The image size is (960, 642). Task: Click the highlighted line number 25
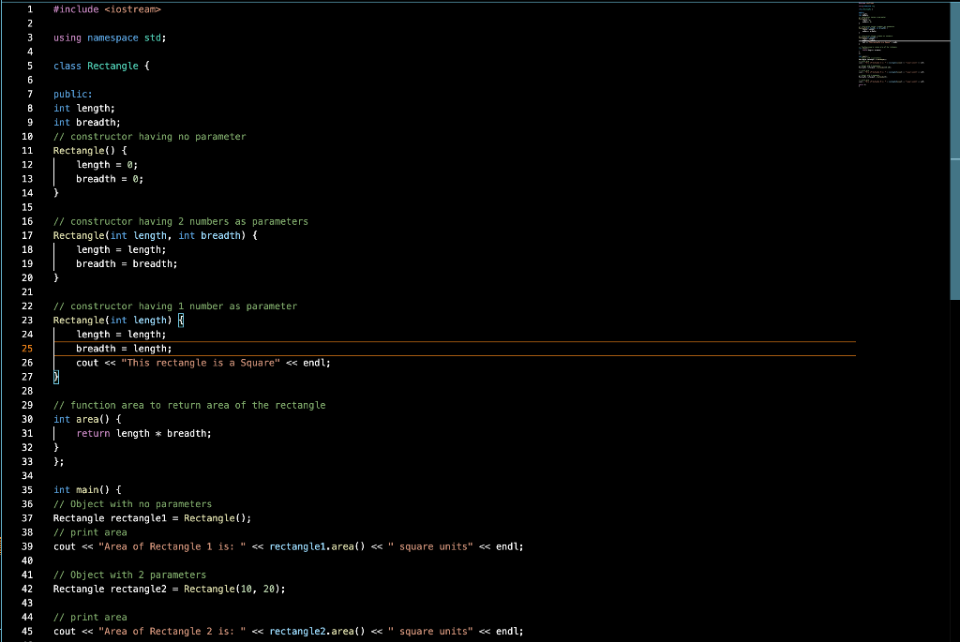(x=26, y=348)
